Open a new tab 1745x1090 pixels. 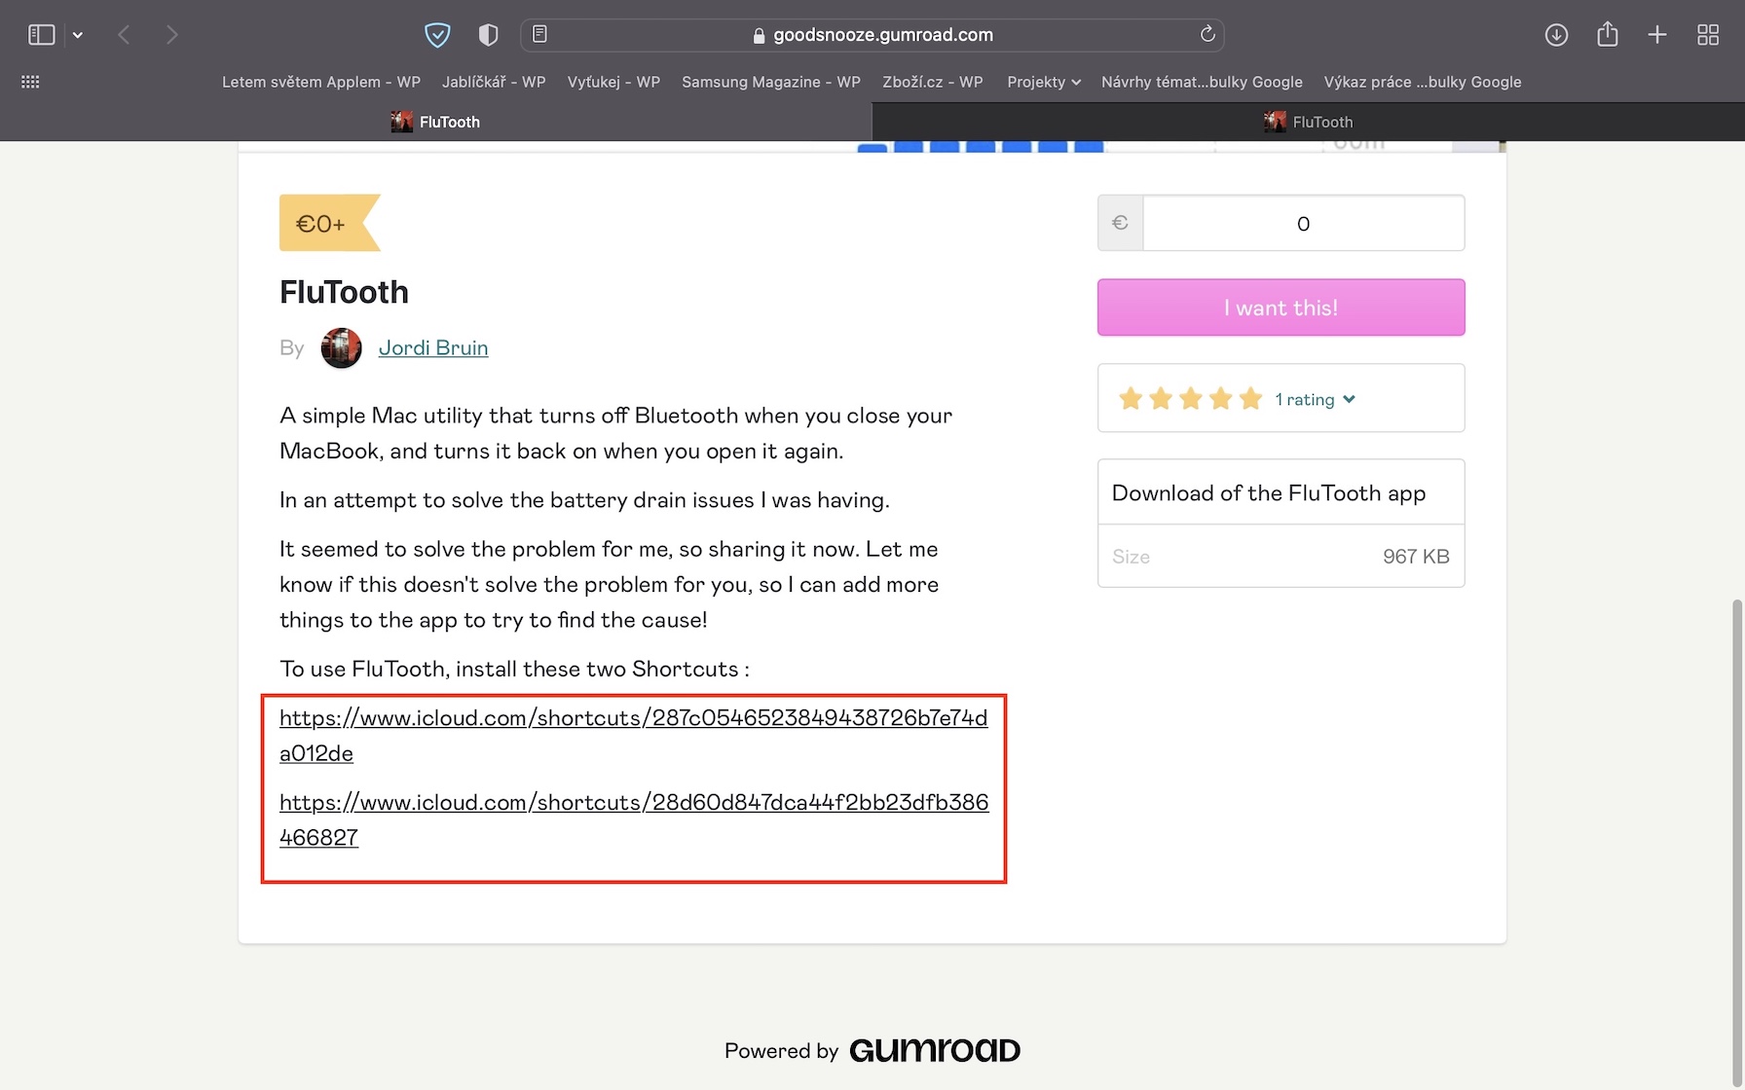pos(1657,35)
